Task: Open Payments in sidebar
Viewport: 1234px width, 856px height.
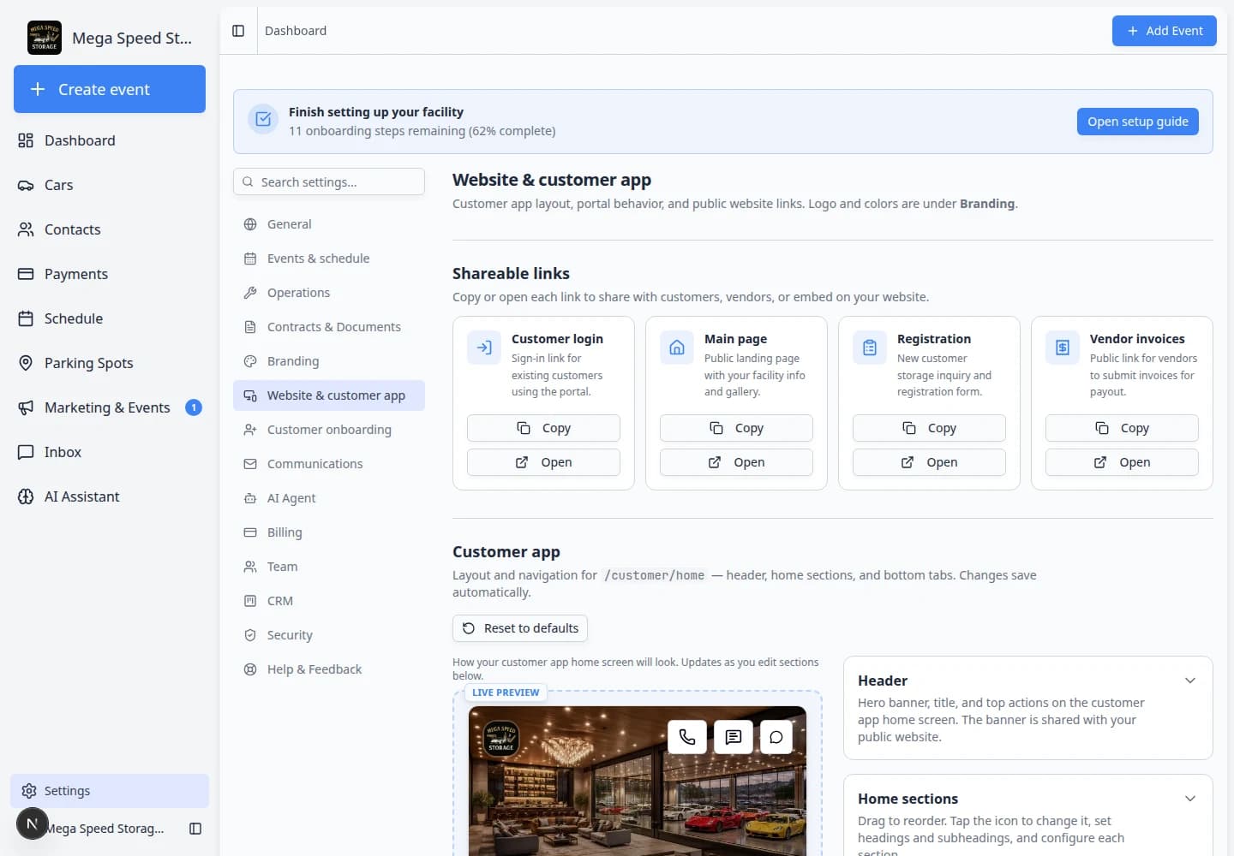Action: (x=110, y=274)
